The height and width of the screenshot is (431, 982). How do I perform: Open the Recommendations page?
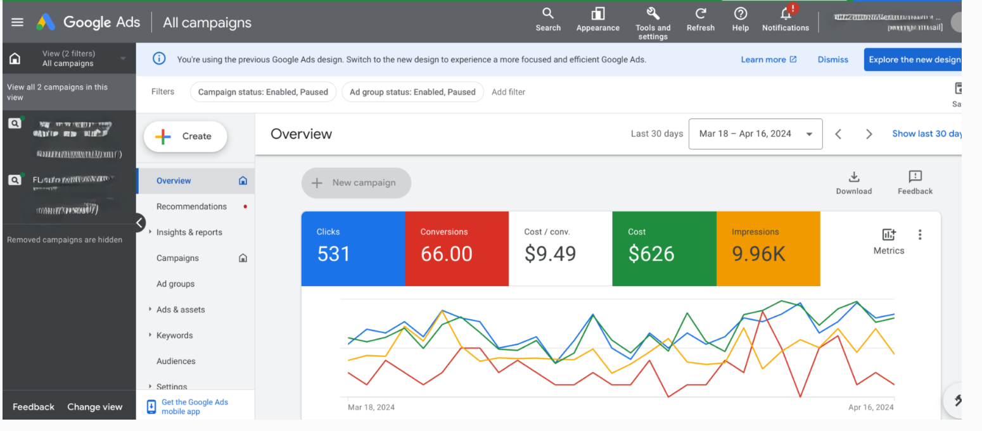(x=191, y=206)
